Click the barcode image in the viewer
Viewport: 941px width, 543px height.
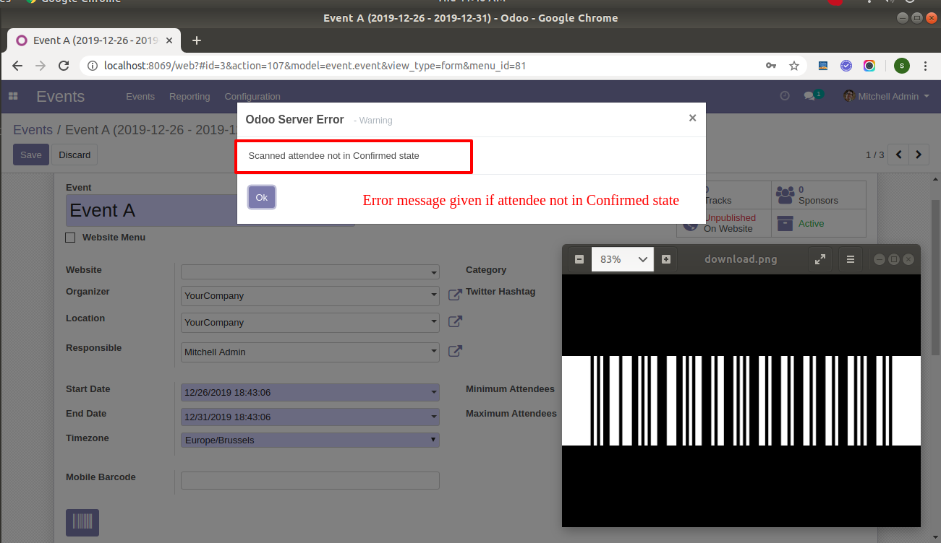click(741, 401)
